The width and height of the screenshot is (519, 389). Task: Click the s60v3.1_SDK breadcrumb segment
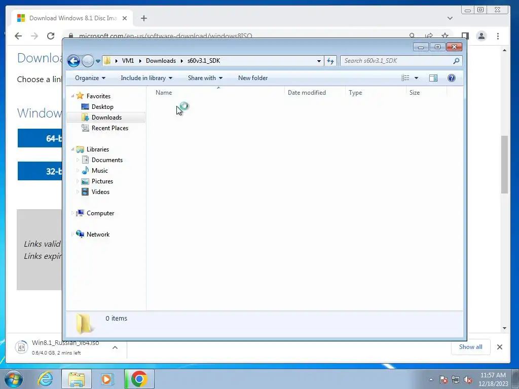click(204, 61)
